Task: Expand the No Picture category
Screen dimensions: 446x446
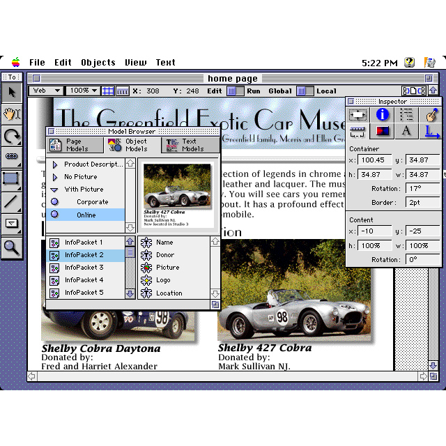Action: click(x=55, y=177)
